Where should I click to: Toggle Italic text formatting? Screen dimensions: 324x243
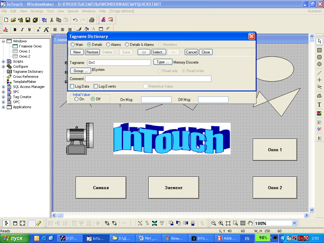[x=22, y=29]
